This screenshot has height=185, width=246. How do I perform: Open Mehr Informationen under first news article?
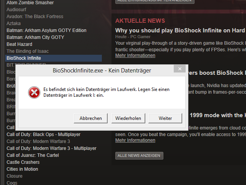click(x=135, y=55)
